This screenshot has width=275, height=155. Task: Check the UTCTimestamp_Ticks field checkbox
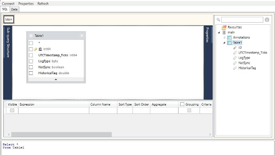31,55
